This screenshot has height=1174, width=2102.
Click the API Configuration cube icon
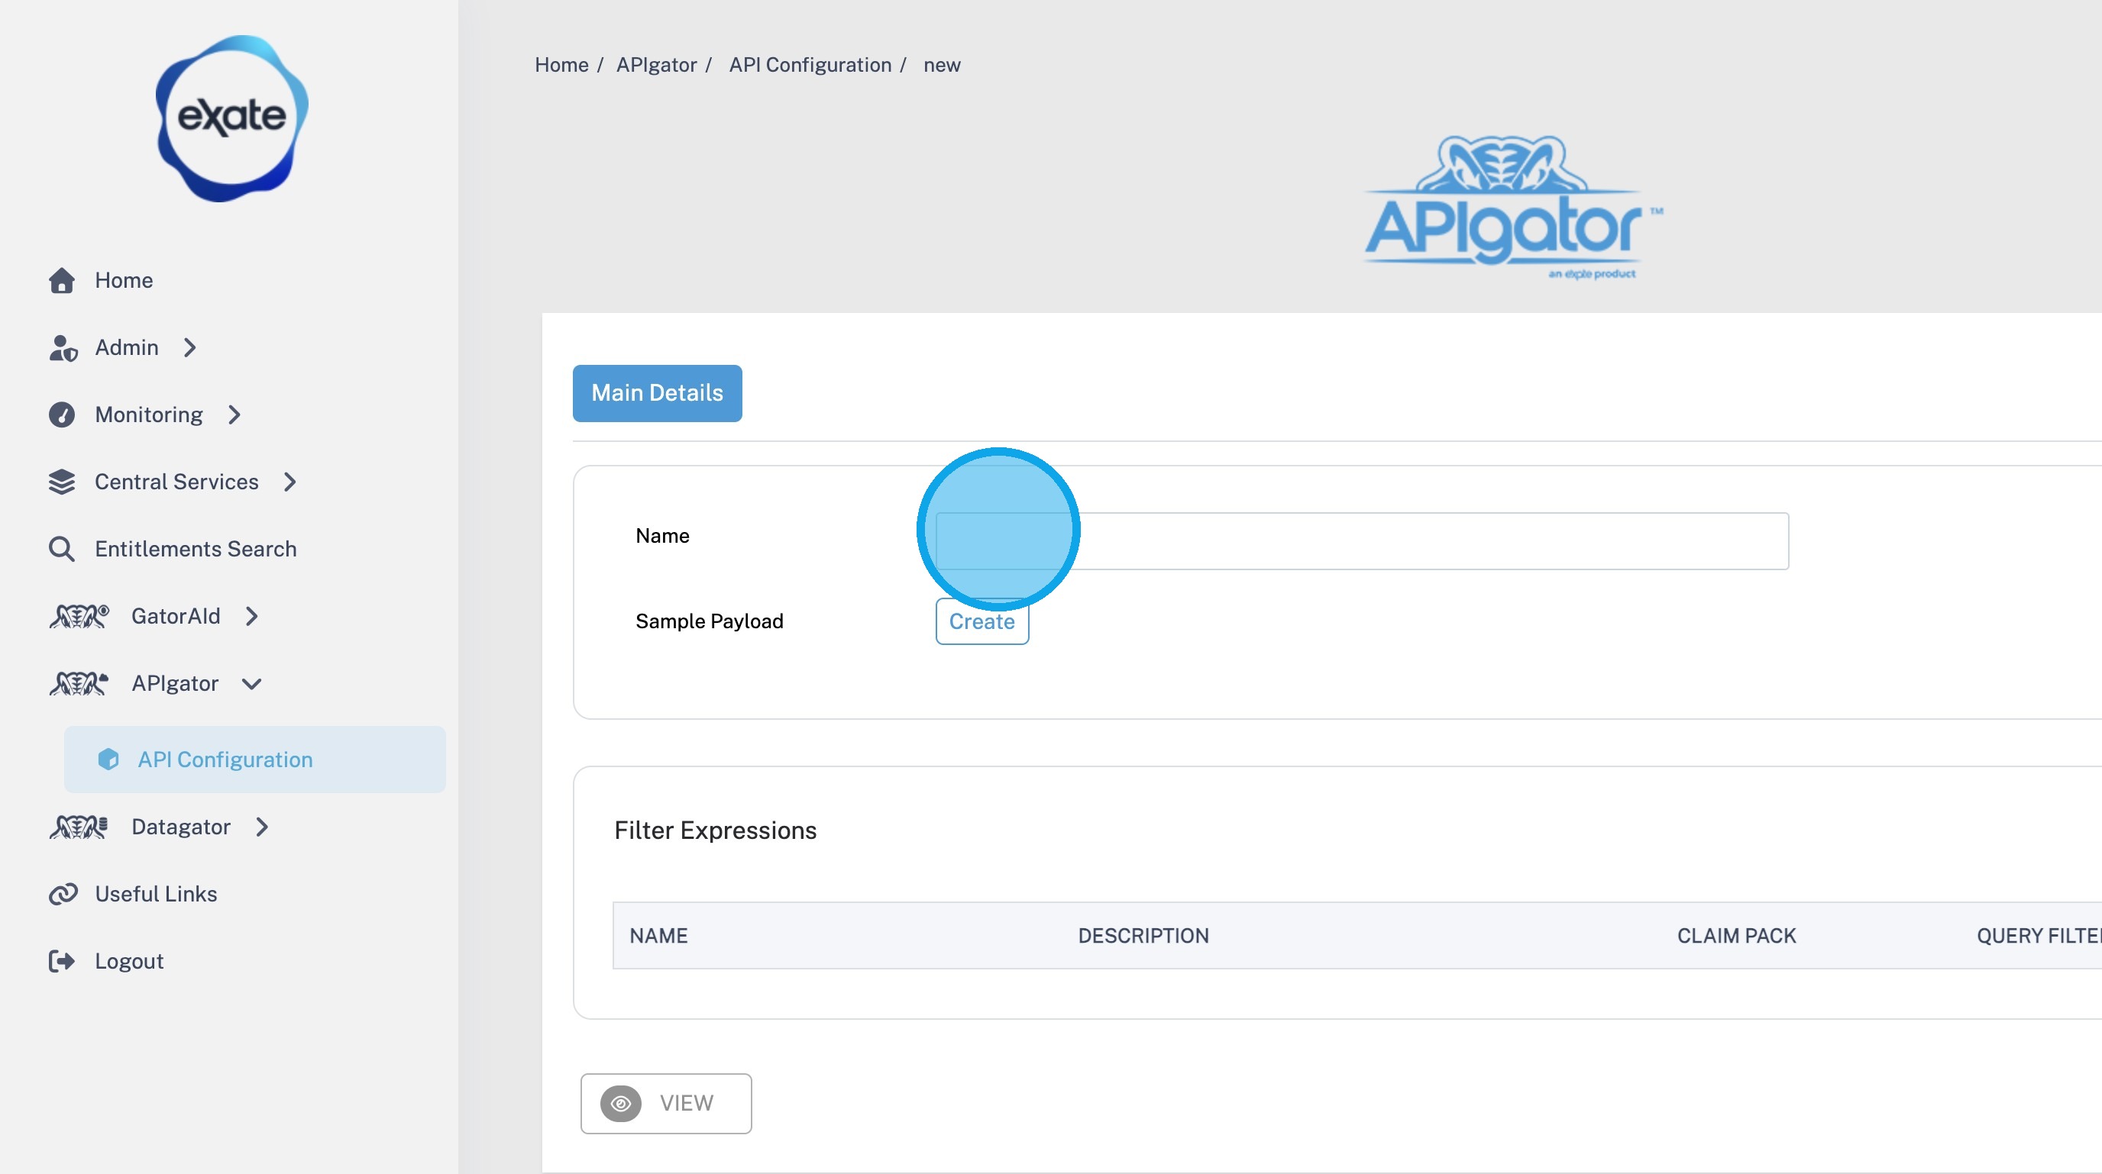(x=108, y=760)
